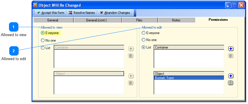Click Object header in Allowed to edit list
The height and width of the screenshot is (104, 248).
click(189, 74)
